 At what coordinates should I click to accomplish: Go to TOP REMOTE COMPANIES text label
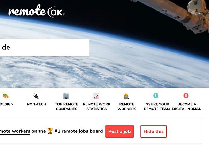coord(67,107)
